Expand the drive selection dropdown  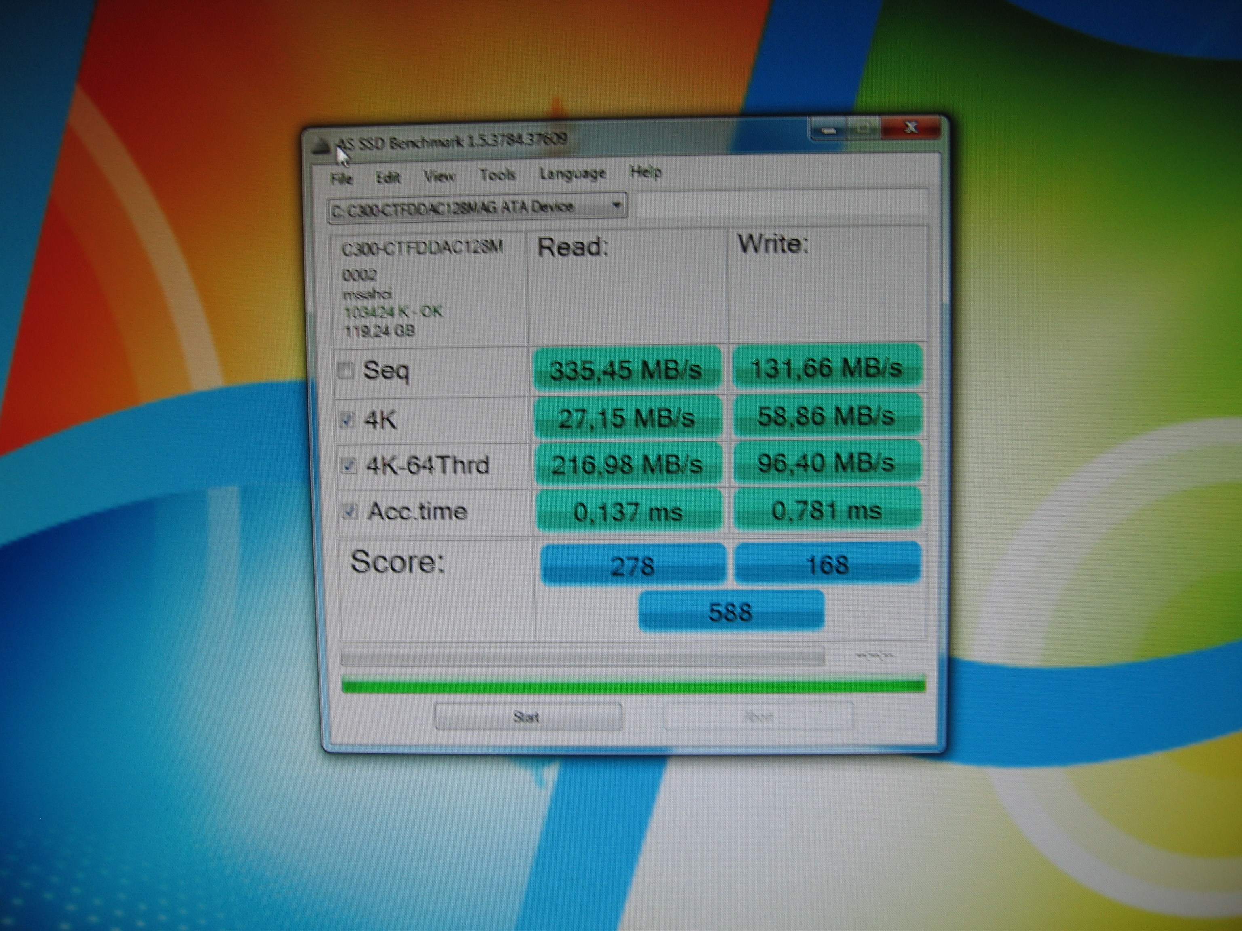617,205
